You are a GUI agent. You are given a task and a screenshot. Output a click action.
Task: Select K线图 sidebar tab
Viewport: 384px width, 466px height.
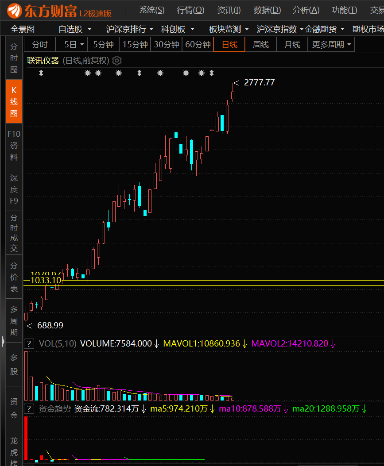14,102
